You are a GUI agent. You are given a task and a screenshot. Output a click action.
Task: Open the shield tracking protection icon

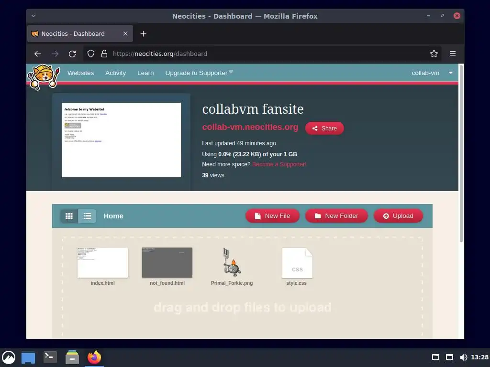point(90,54)
